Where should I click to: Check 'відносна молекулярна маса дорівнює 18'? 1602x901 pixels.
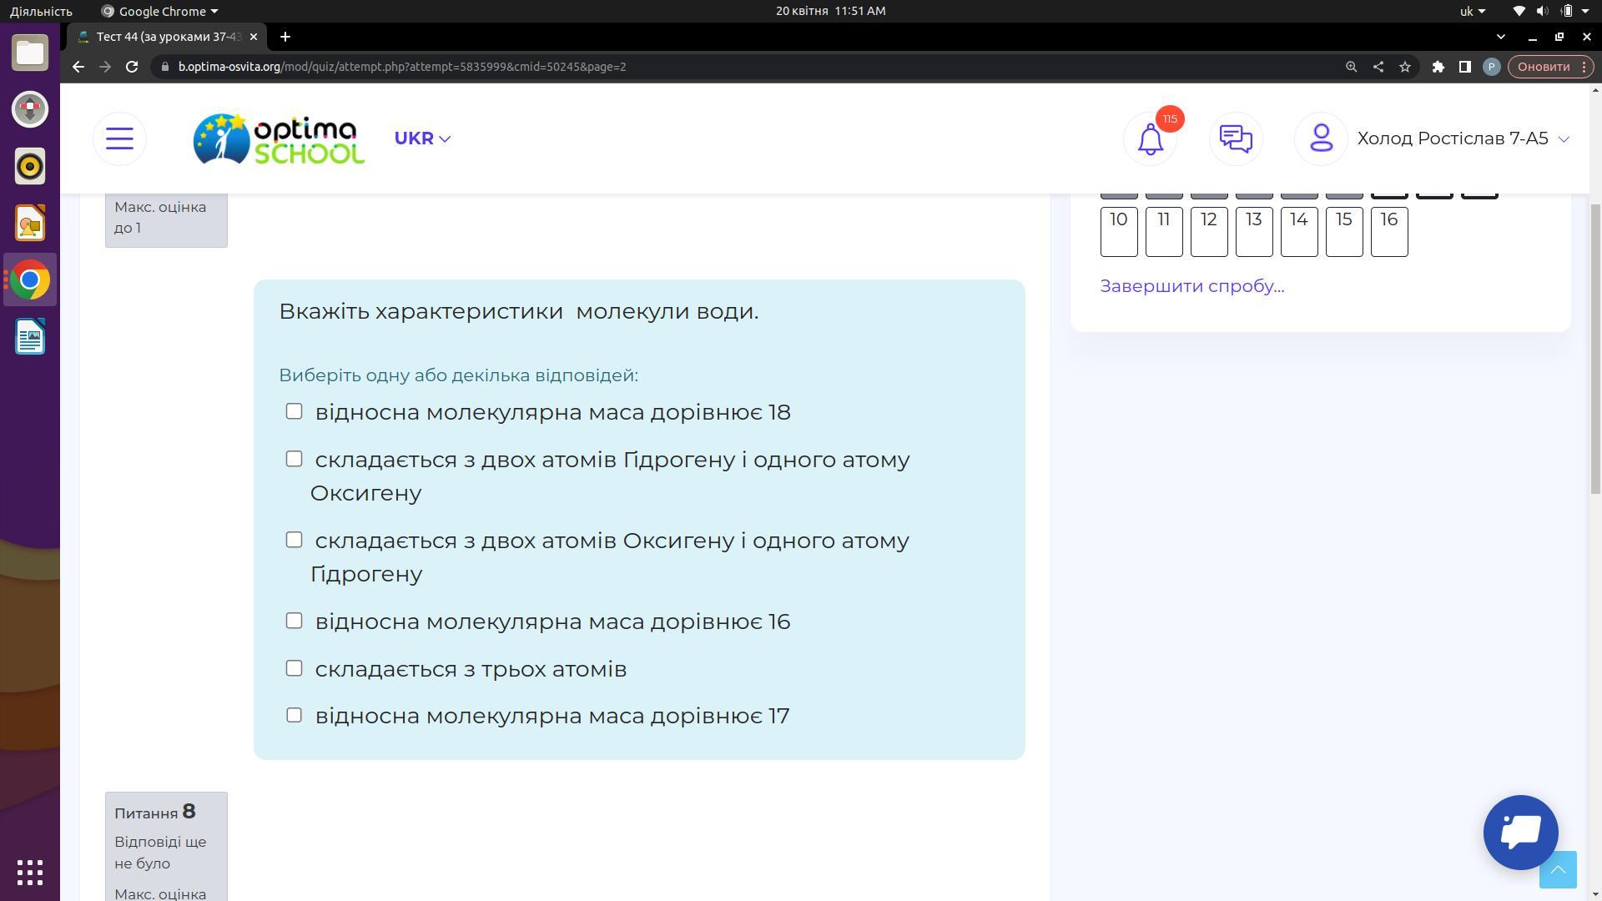point(294,411)
